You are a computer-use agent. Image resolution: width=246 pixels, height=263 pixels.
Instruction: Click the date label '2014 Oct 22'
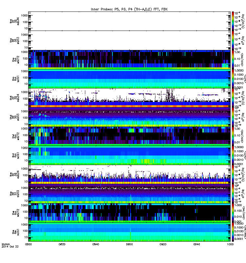tap(10, 247)
